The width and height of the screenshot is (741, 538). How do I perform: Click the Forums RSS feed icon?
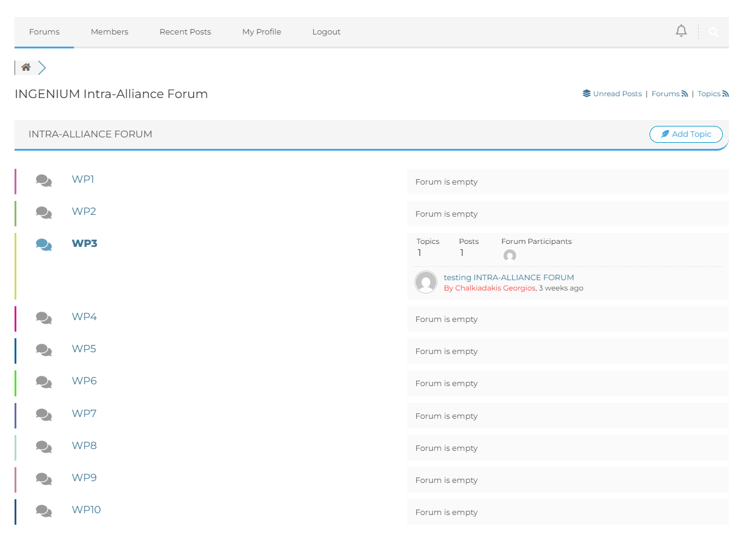[x=685, y=94]
